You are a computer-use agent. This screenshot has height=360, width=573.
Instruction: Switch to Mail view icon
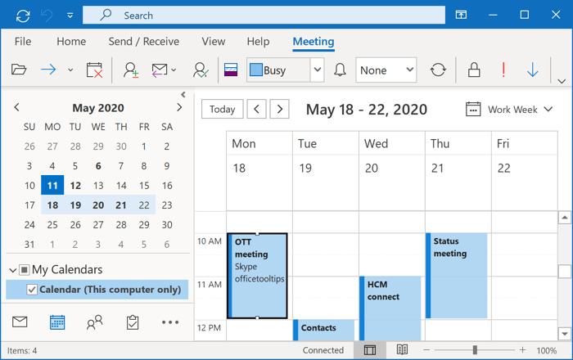(x=20, y=322)
